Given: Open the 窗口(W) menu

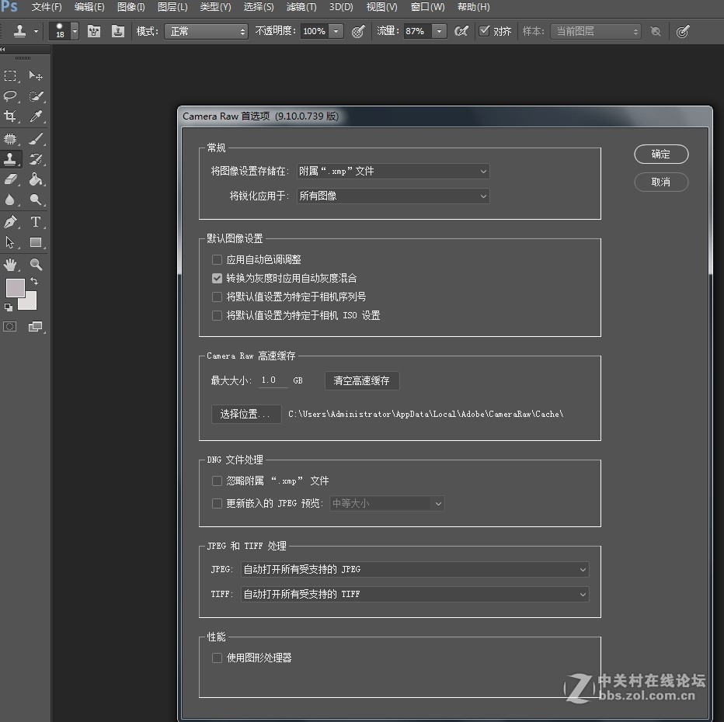Looking at the screenshot, I should click(x=427, y=7).
